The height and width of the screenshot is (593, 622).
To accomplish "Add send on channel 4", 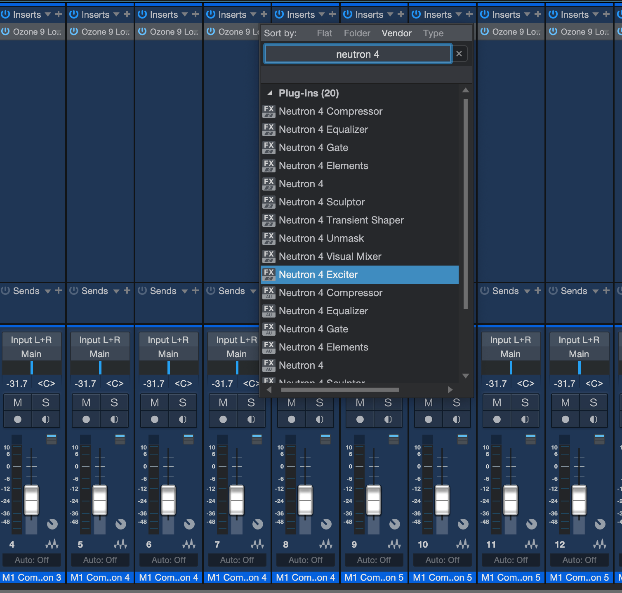I will coord(59,291).
